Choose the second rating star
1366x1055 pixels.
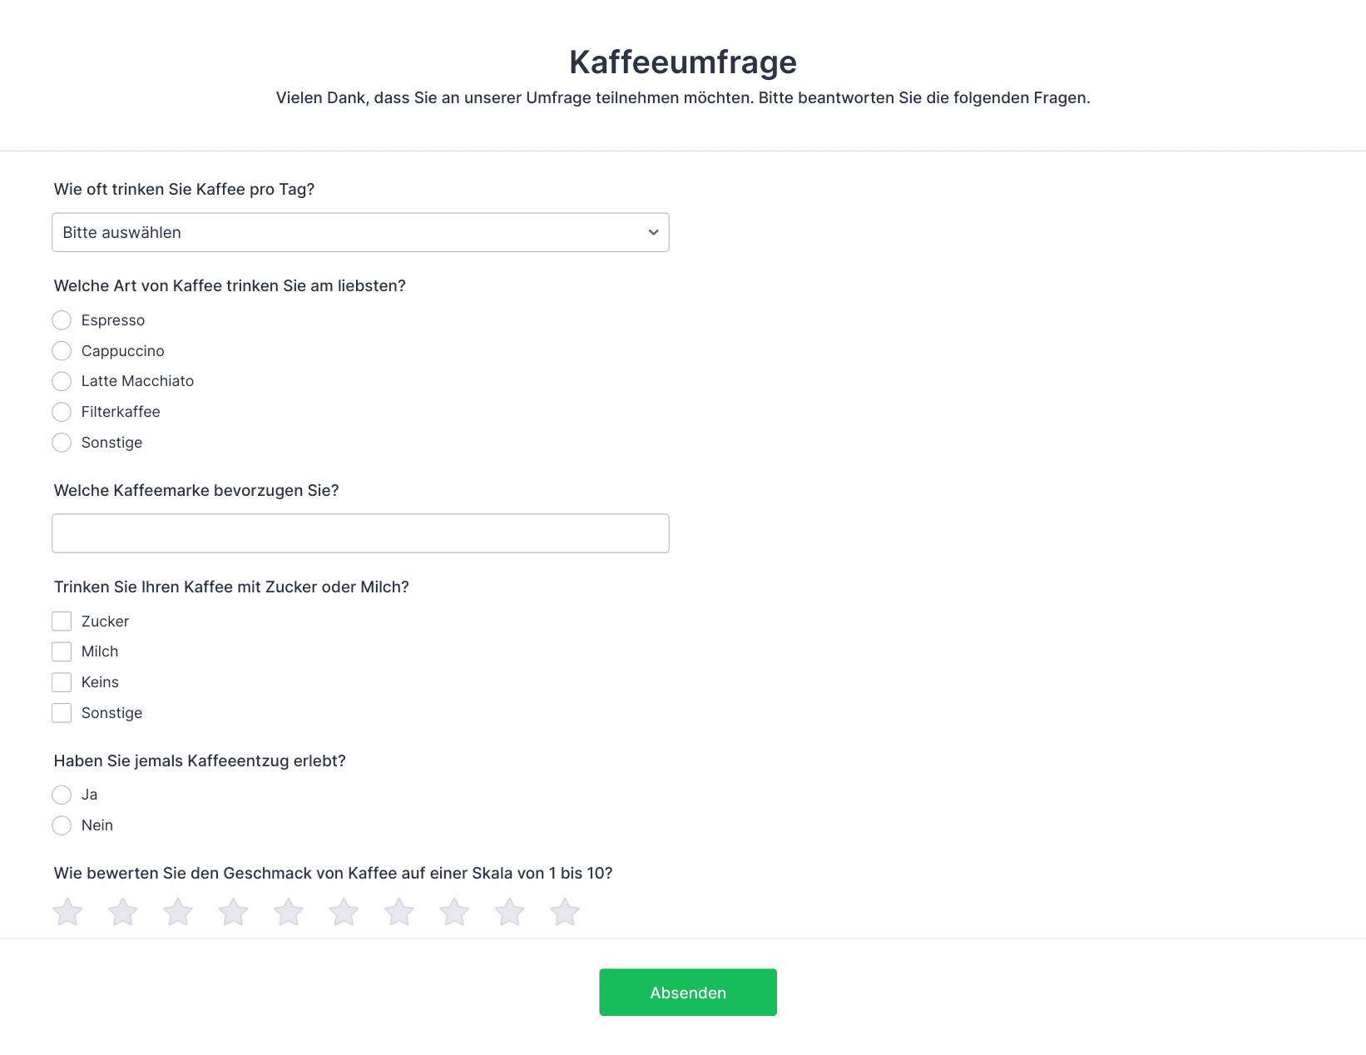tap(123, 912)
